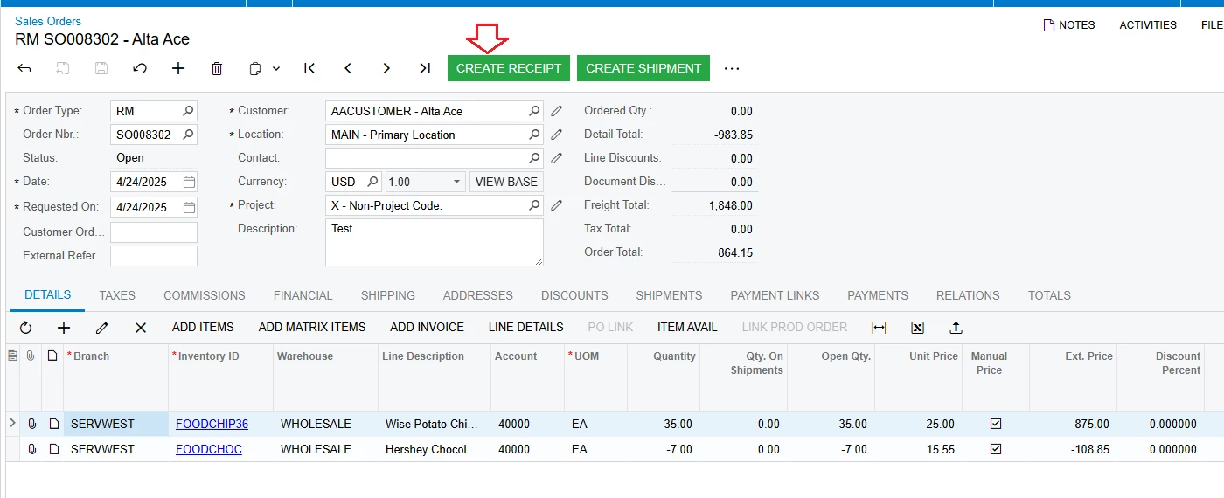Edit Location record pencil icon
Screen dimensions: 1224x498
click(x=556, y=135)
